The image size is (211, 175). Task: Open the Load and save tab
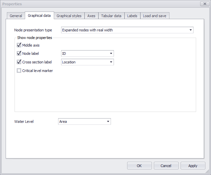(155, 16)
